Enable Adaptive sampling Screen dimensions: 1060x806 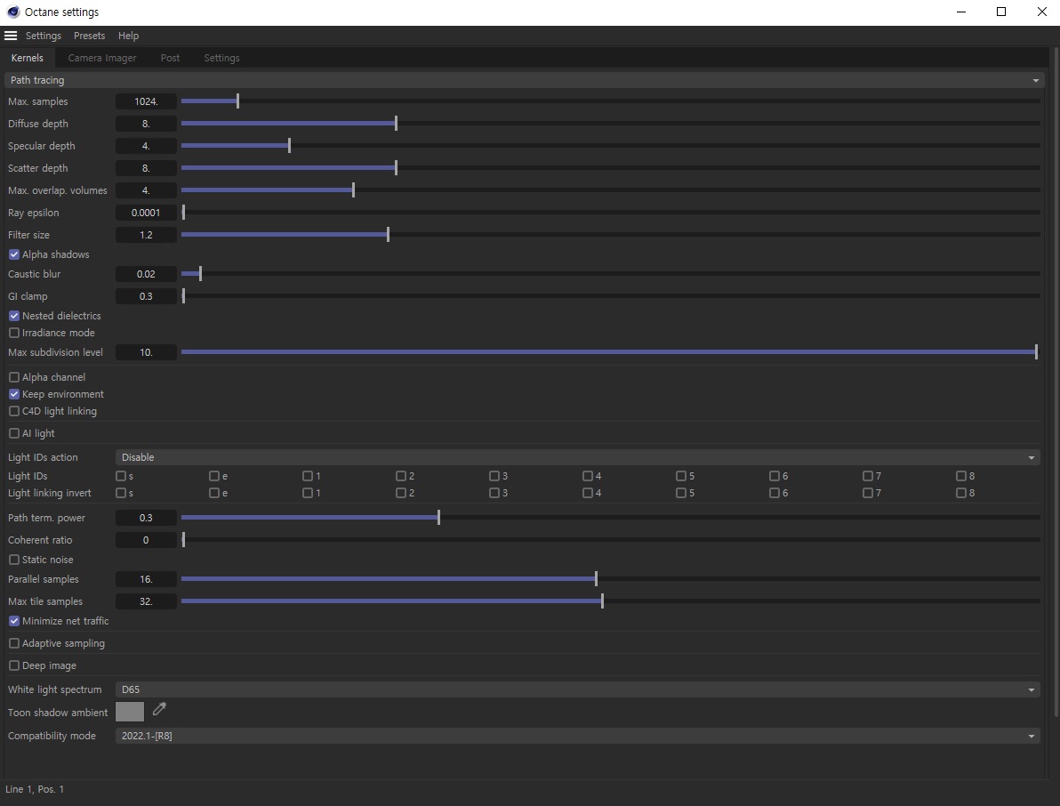pyautogui.click(x=14, y=643)
